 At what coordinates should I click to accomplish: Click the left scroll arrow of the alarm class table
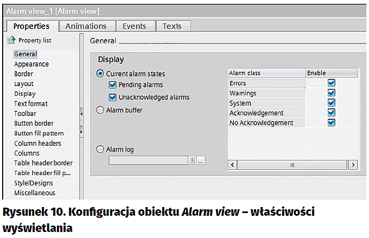click(x=232, y=164)
